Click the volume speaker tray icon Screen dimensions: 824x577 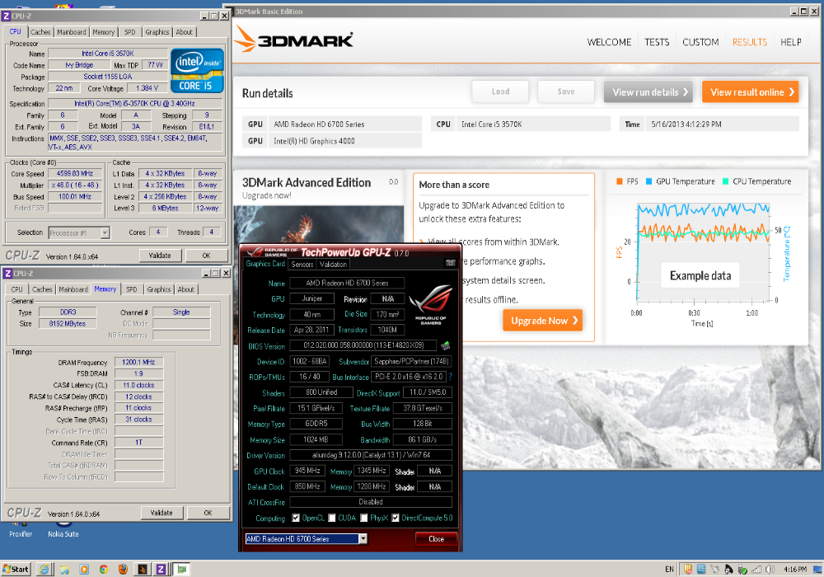point(770,569)
